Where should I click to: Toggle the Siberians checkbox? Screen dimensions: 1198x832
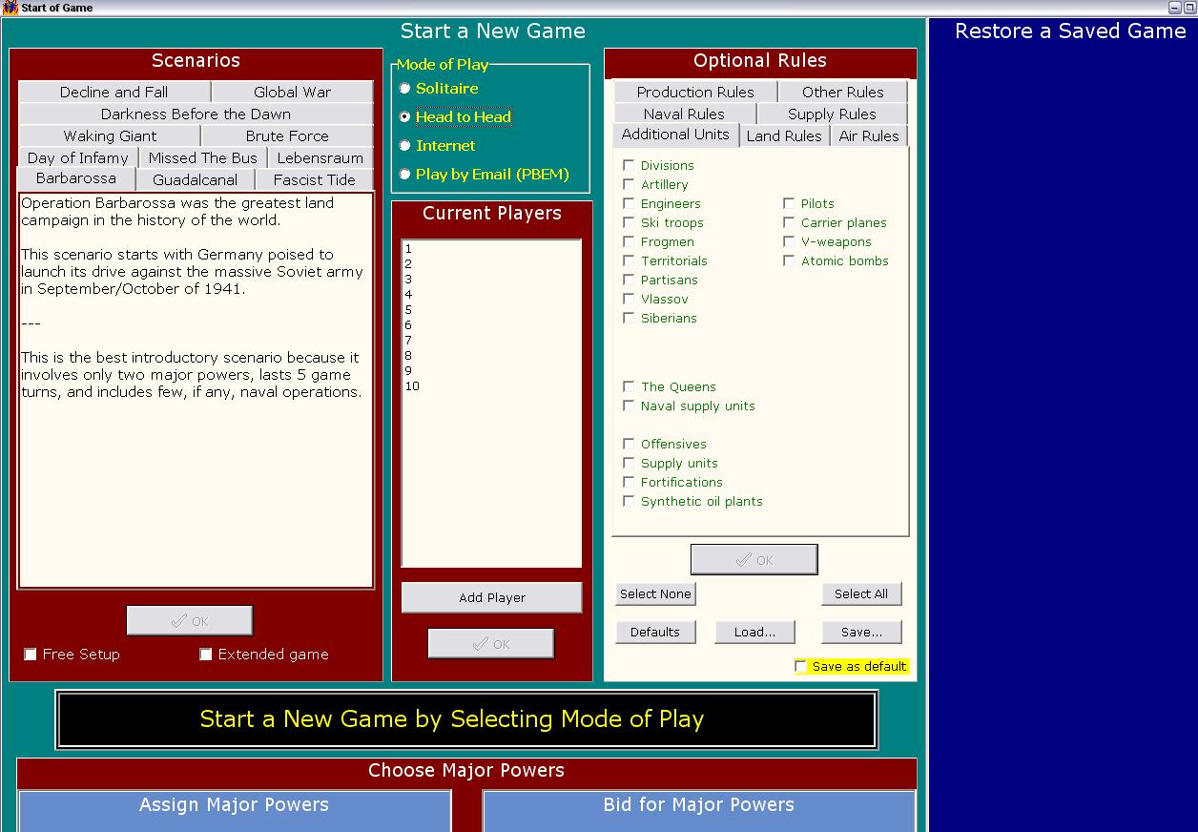click(x=629, y=318)
